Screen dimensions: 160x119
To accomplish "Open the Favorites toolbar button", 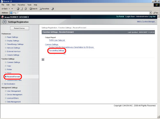I will [x=44, y=9].
